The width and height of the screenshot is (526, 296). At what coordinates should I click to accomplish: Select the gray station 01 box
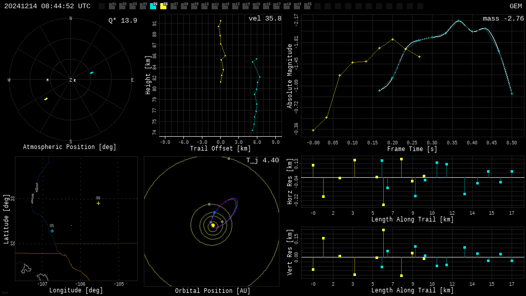[112, 6]
